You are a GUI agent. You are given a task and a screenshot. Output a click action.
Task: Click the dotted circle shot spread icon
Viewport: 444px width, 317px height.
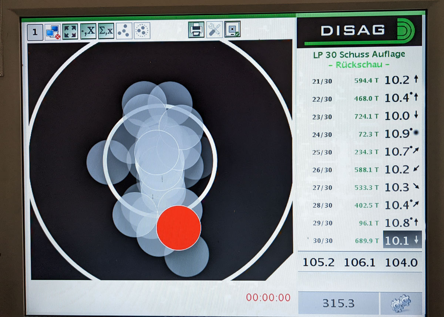click(x=142, y=31)
